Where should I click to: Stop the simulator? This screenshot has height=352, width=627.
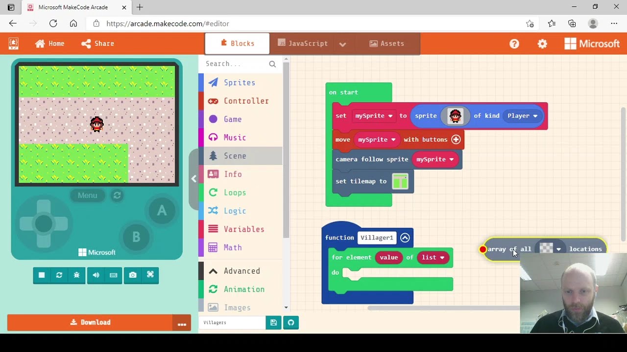pyautogui.click(x=42, y=275)
